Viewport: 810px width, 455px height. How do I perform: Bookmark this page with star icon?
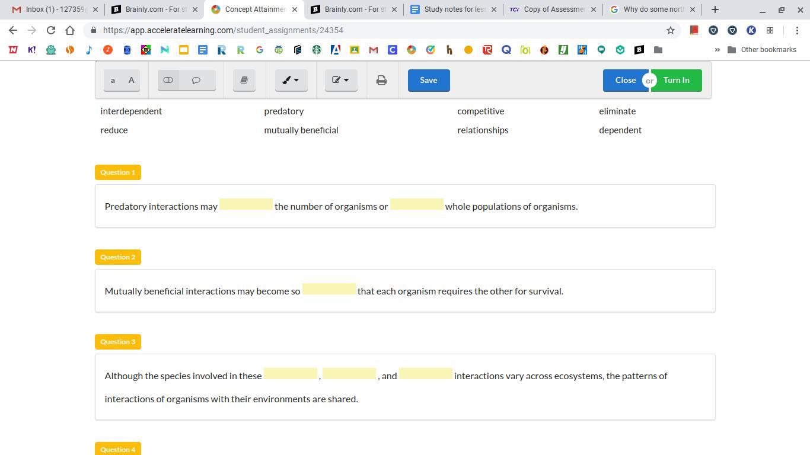[x=671, y=30]
